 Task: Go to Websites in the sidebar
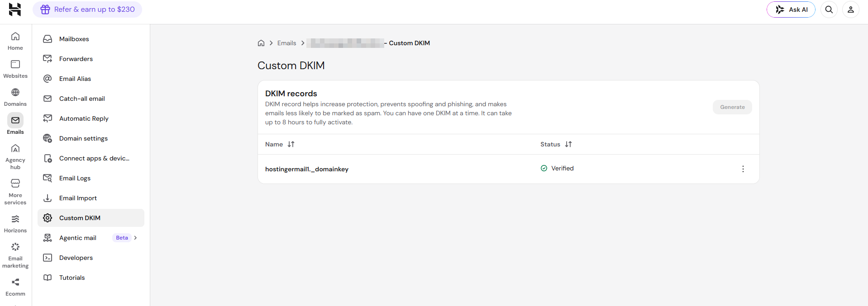pyautogui.click(x=15, y=70)
